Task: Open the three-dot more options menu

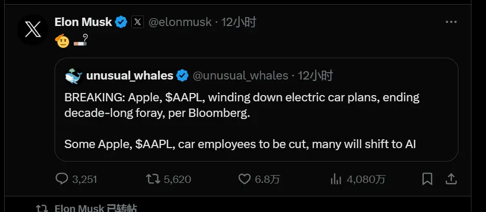Action: click(451, 22)
